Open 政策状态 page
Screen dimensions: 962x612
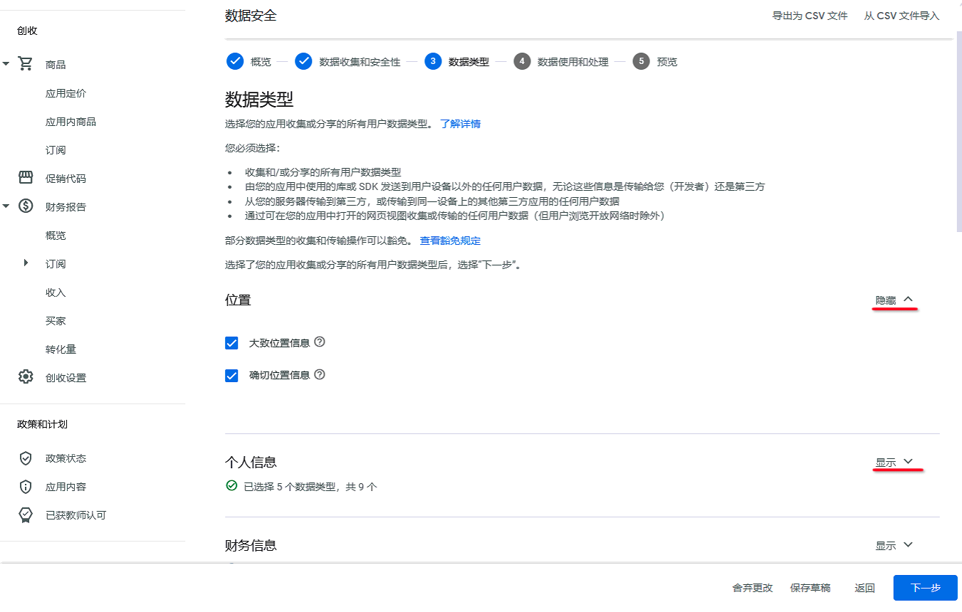pyautogui.click(x=66, y=458)
